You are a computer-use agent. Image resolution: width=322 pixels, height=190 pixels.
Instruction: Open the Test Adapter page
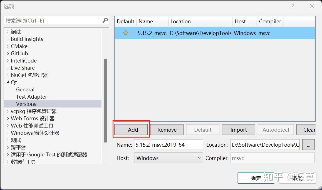click(x=31, y=97)
